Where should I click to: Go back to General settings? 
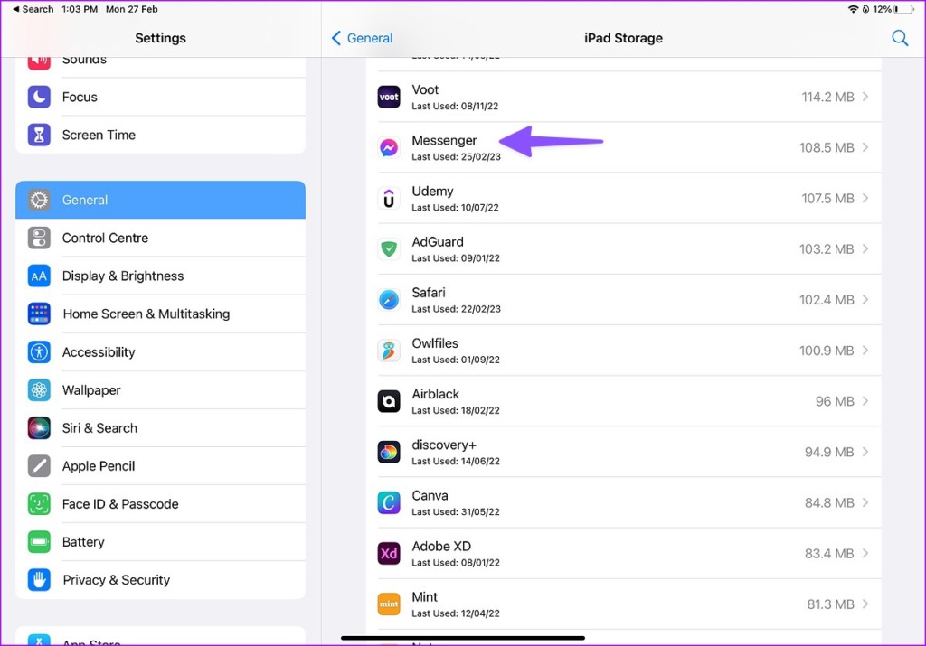click(361, 38)
